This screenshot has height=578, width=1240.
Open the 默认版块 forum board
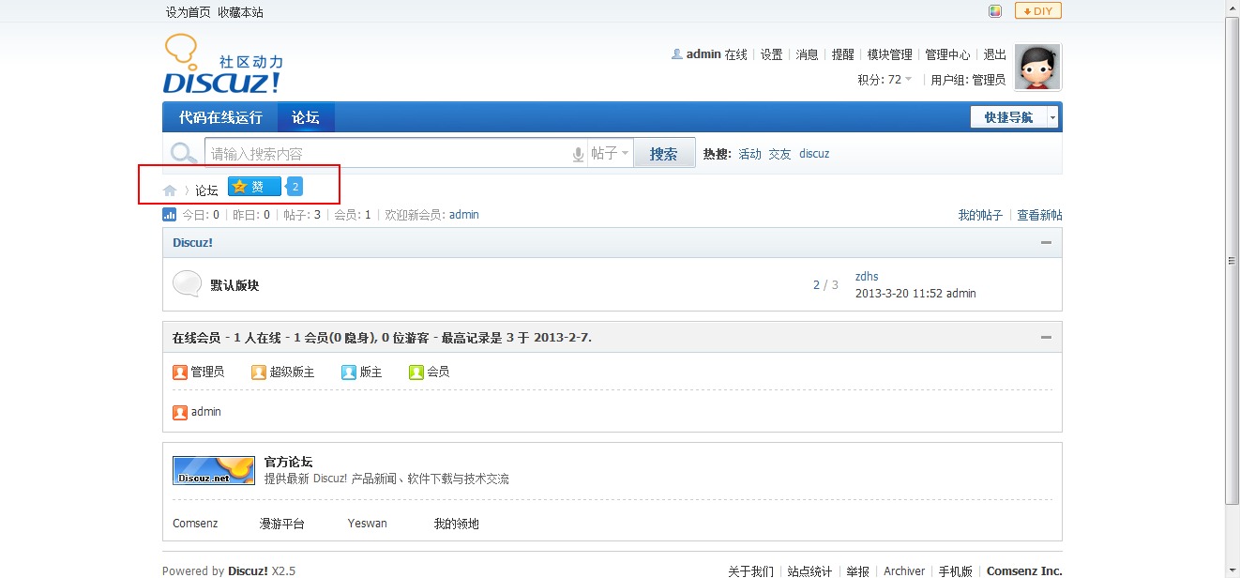(x=234, y=285)
